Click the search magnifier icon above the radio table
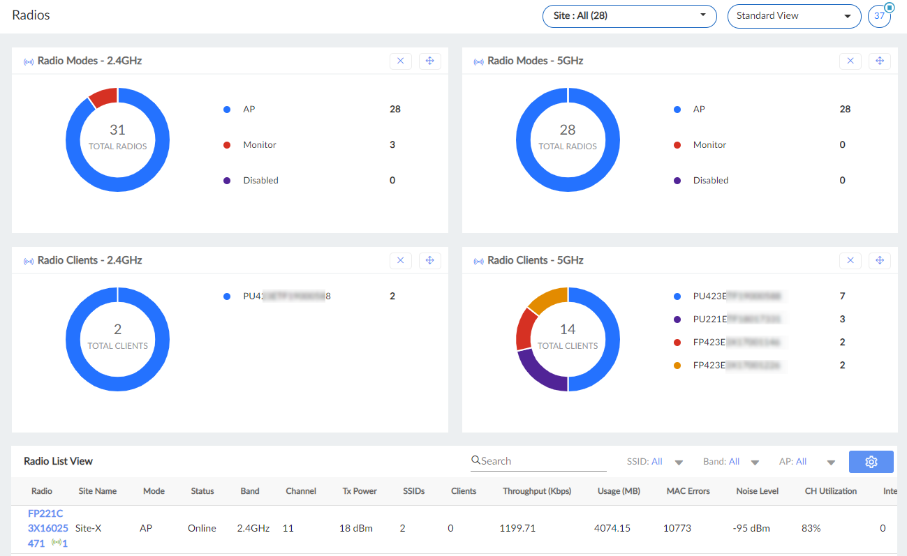 click(x=476, y=460)
